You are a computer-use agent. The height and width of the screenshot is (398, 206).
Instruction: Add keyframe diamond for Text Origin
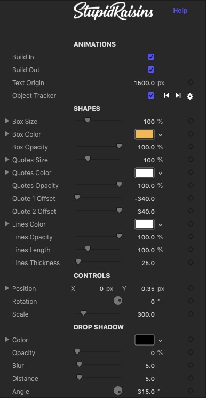tap(191, 82)
